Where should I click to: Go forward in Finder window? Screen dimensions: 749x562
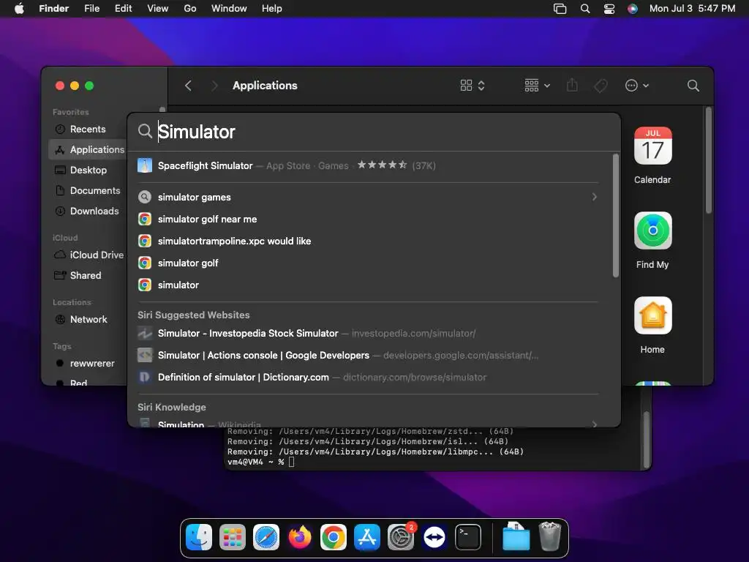pos(214,86)
